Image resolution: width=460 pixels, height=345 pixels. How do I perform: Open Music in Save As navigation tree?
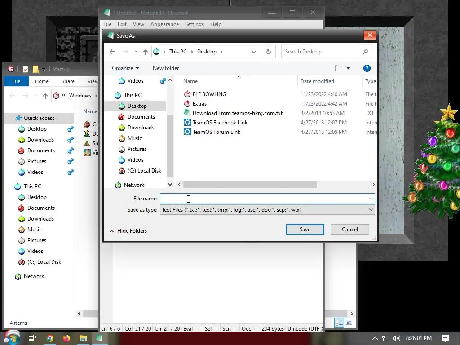135,138
